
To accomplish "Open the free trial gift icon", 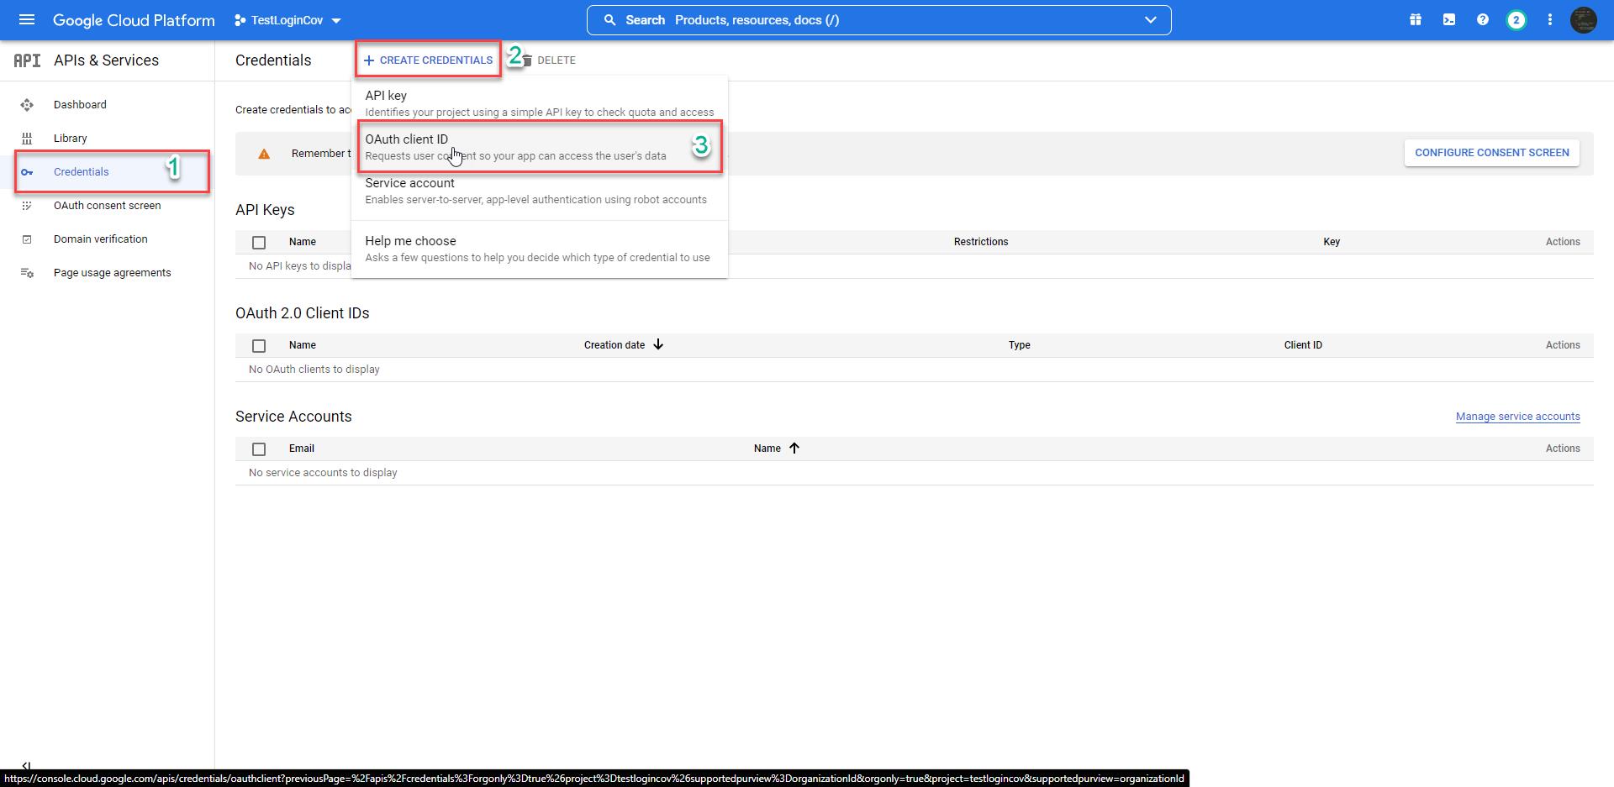I will (1416, 20).
